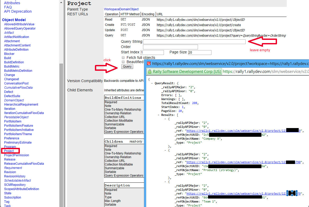Enable the Fetch full objects checkbox
This screenshot has width=309, height=207.
tap(123, 58)
